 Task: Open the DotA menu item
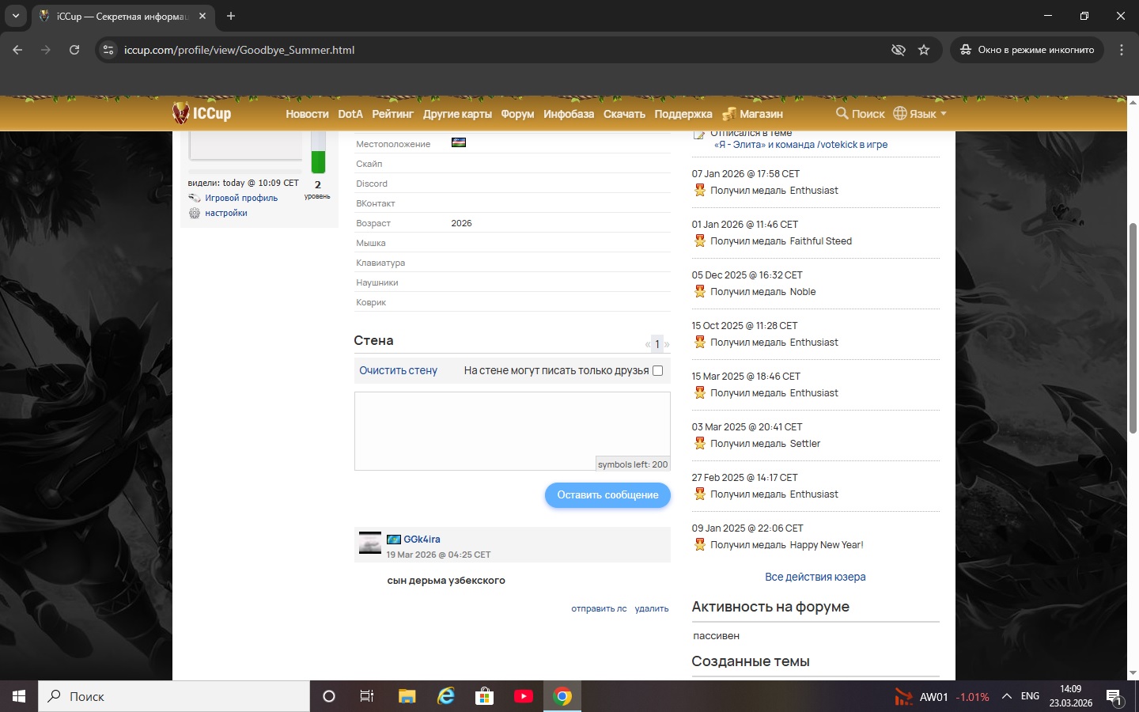pos(350,114)
